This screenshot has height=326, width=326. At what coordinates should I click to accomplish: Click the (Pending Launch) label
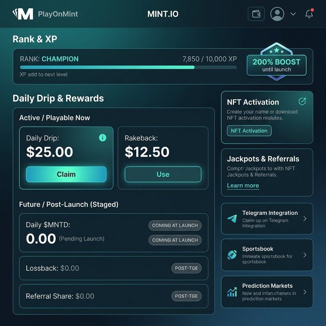pyautogui.click(x=81, y=239)
